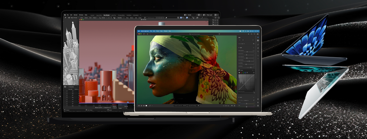Click Wi-Fi icon in macOS menu bar
Screen dimensions: 367x139
[243, 31]
